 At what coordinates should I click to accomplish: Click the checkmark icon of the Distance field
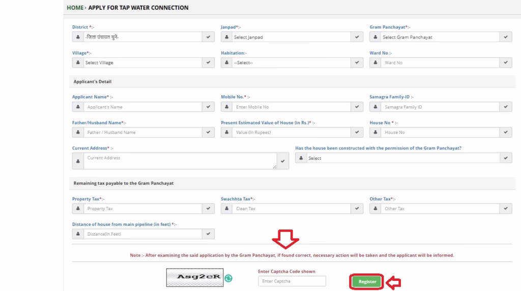click(x=208, y=234)
